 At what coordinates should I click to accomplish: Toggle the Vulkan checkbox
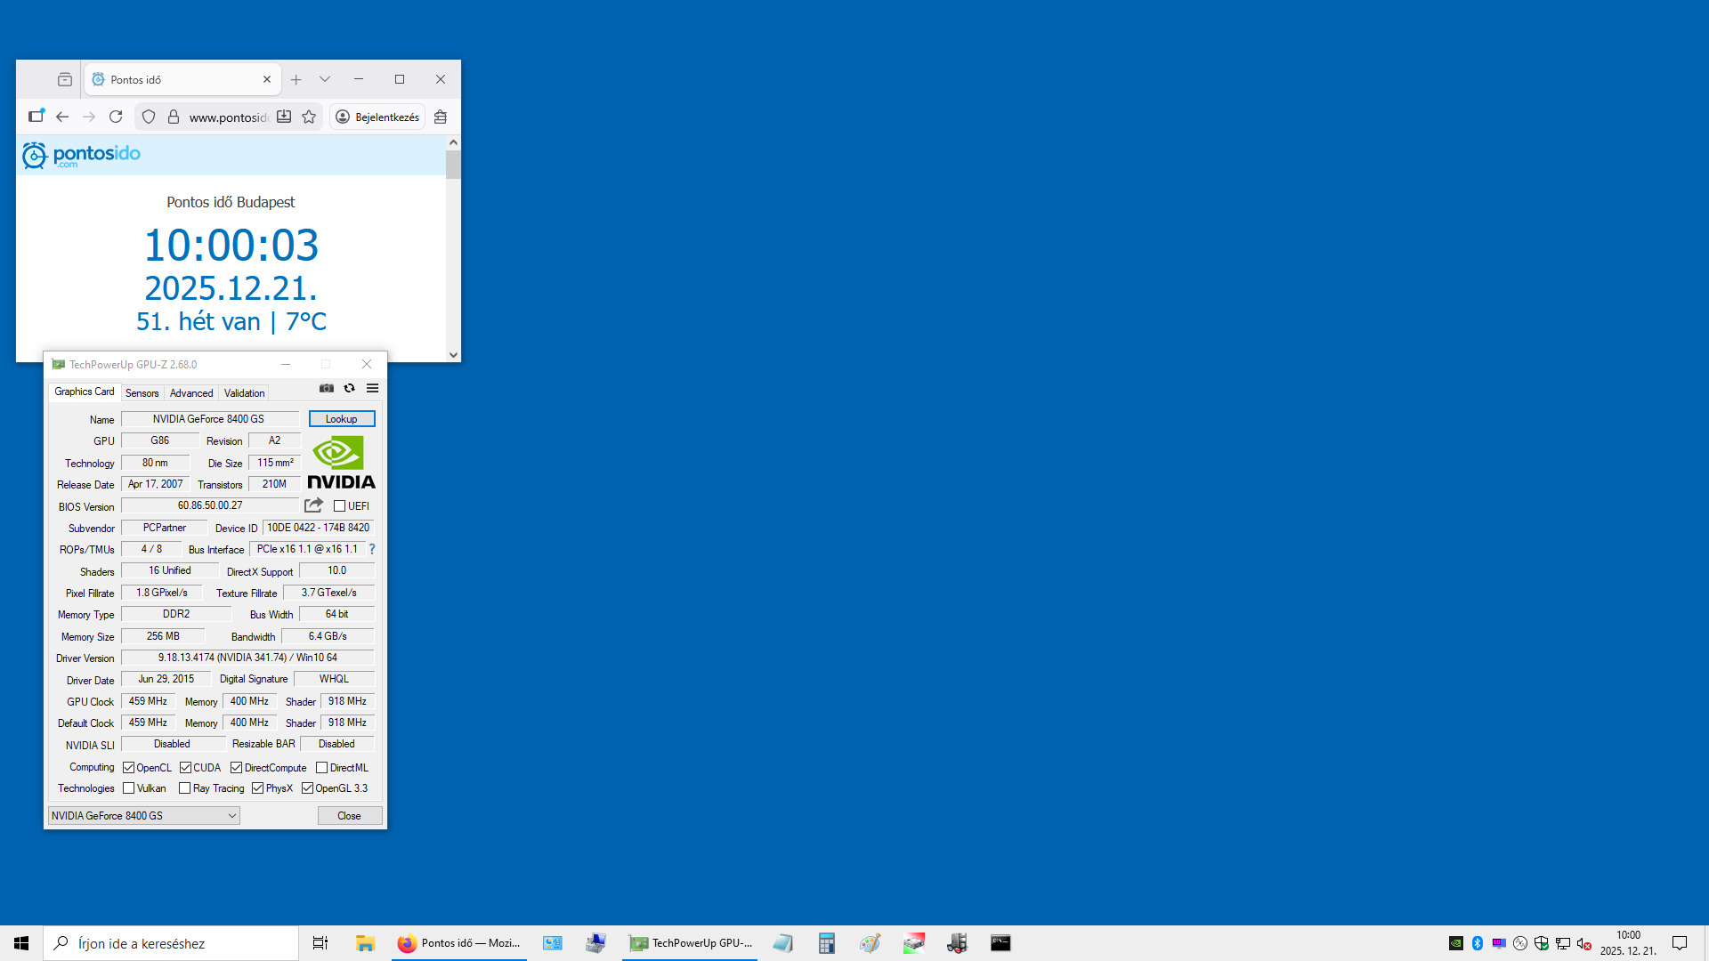[129, 788]
